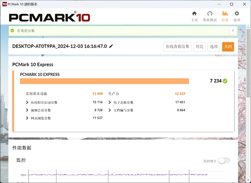Minimize the PCMark 10 window
251x183 pixels.
tap(219, 4)
